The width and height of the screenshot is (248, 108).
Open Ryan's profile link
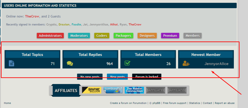click(x=123, y=25)
